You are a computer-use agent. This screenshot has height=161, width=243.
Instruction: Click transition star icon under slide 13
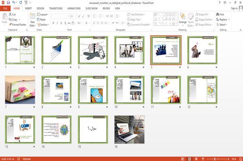[x=34, y=146]
